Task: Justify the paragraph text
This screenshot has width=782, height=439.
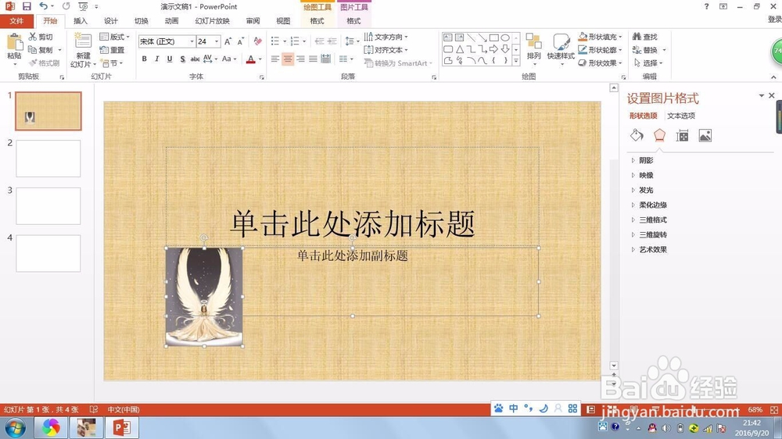Action: point(313,59)
